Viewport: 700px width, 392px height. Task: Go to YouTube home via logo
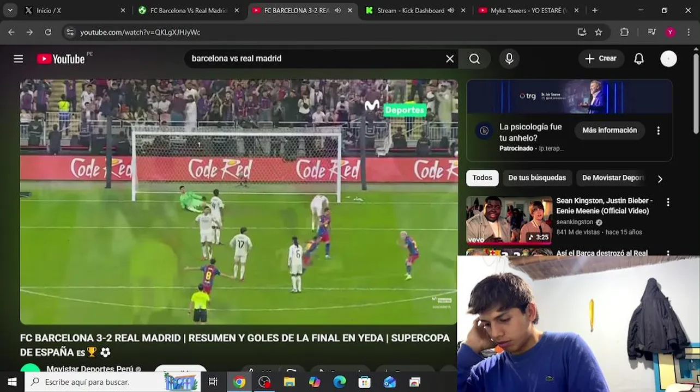coord(61,59)
